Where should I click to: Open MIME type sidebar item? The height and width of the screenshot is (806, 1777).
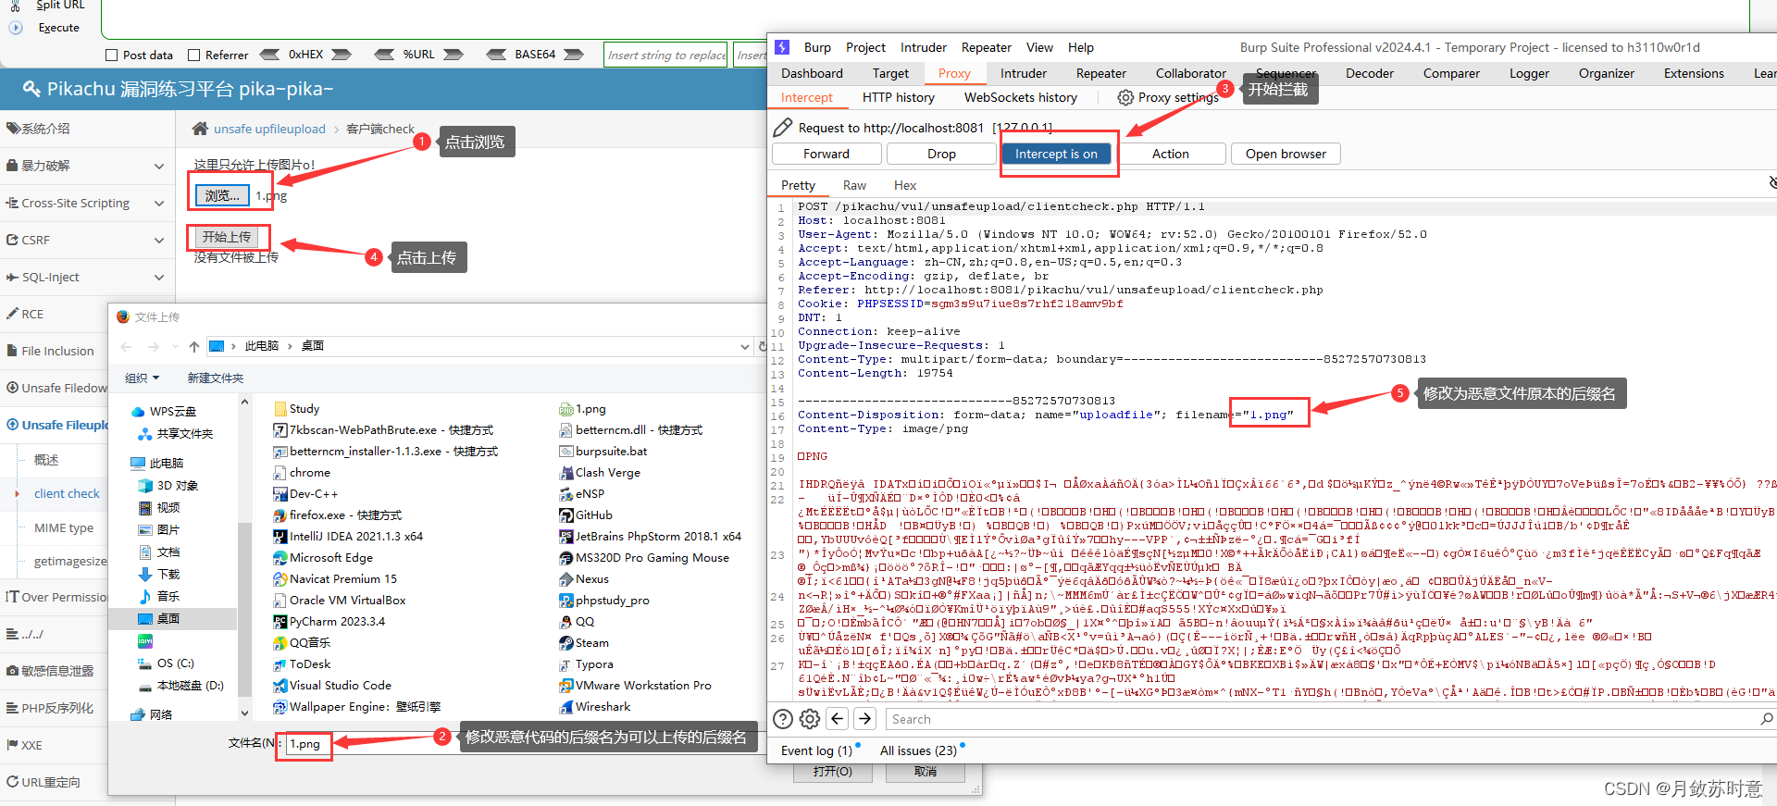click(x=64, y=528)
